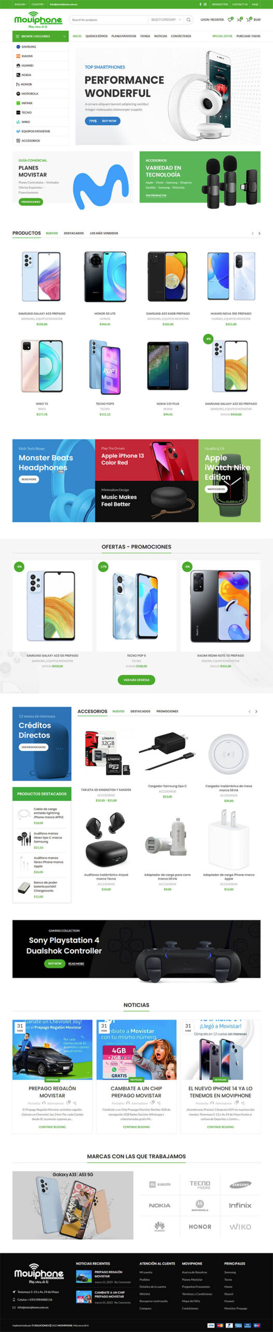Select Samsung brand logo in brands grid

coord(240,1185)
